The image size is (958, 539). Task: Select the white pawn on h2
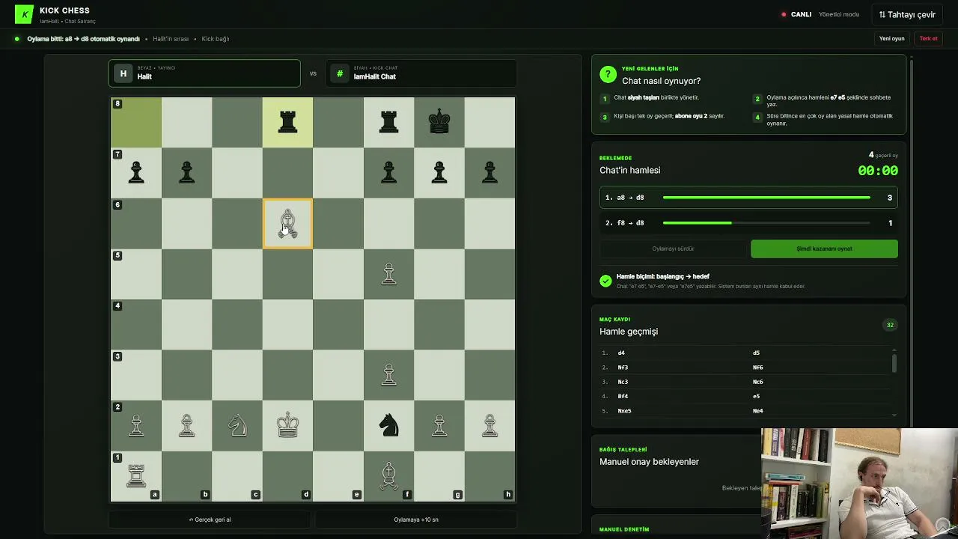[489, 425]
